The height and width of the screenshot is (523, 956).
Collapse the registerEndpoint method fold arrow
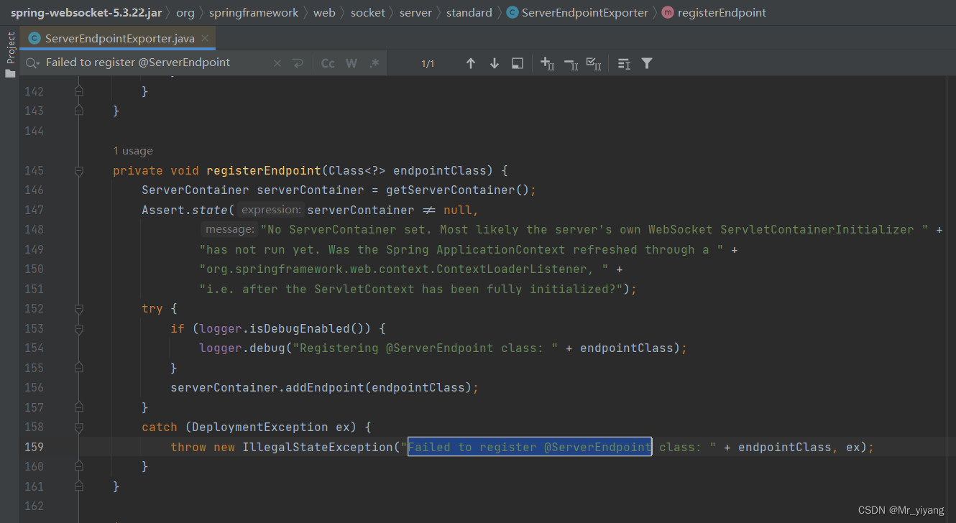point(79,170)
